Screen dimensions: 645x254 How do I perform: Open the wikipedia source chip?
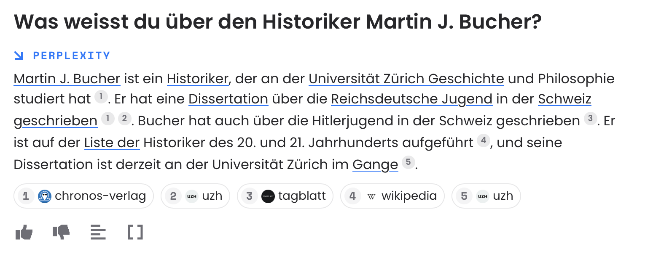(x=392, y=196)
